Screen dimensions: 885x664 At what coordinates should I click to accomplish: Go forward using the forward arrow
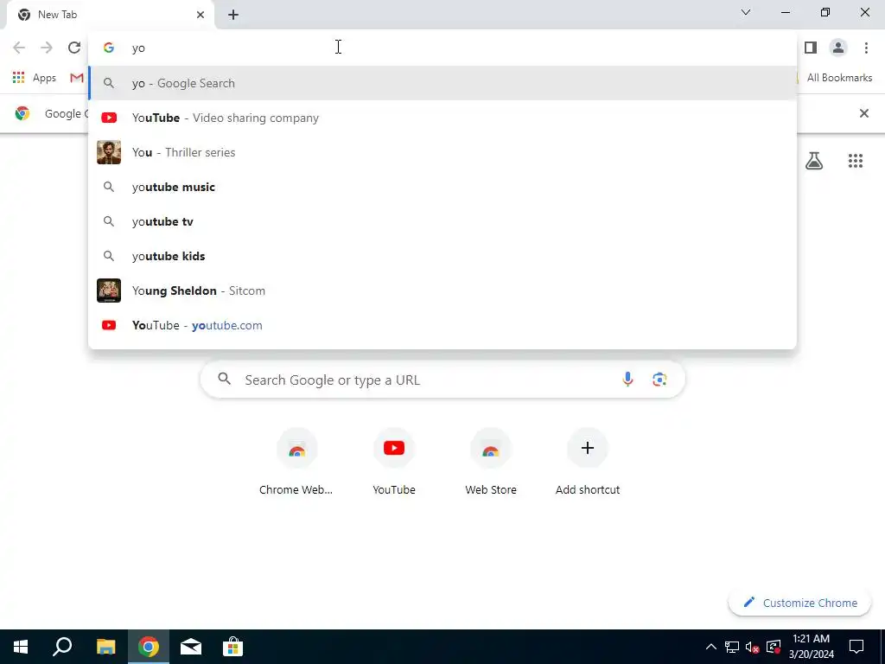tap(47, 48)
